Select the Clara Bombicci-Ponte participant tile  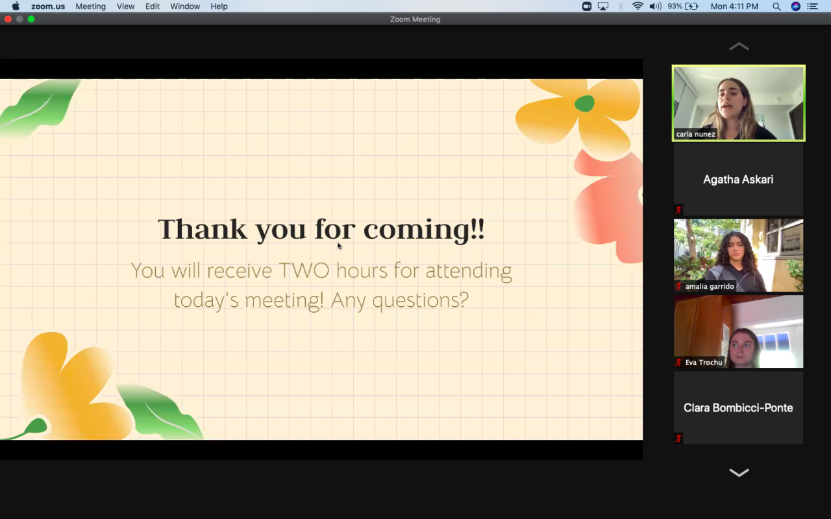coord(738,407)
